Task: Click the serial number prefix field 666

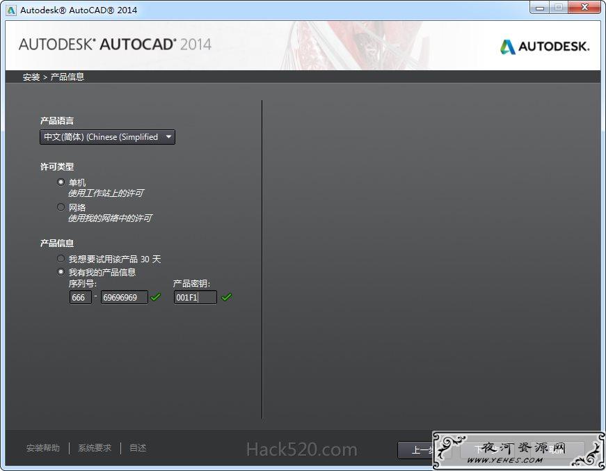Action: (81, 297)
